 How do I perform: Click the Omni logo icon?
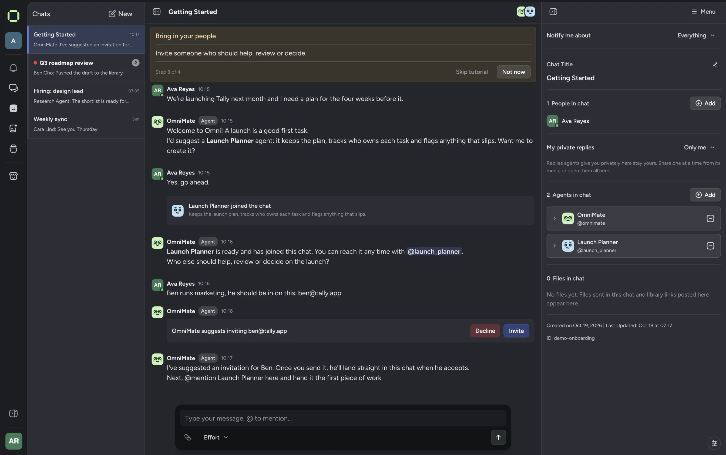[x=13, y=16]
